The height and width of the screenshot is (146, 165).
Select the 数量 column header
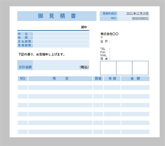tap(98, 79)
